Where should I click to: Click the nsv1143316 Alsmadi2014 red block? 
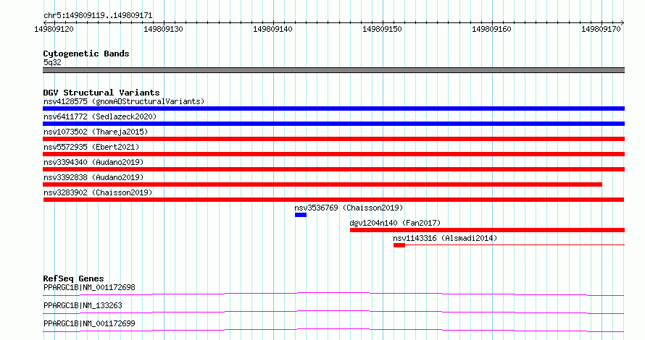coord(399,245)
